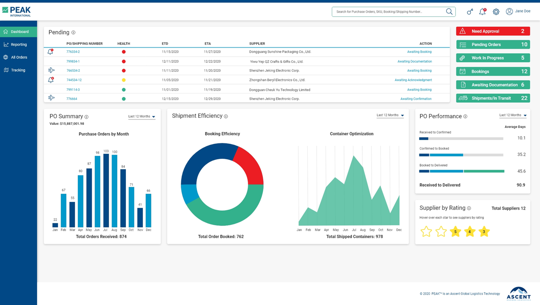Open notifications bell in top bar
The image size is (540, 305).
coord(482,12)
